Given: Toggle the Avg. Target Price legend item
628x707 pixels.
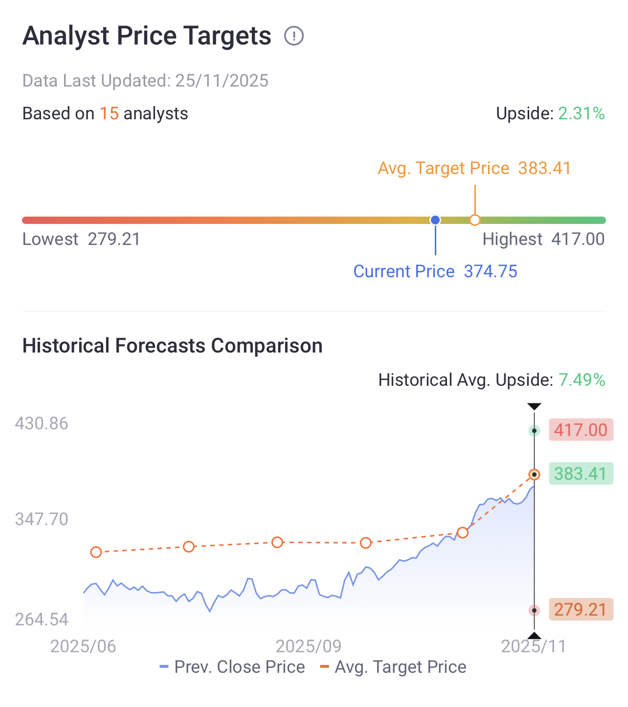Looking at the screenshot, I should point(393,667).
